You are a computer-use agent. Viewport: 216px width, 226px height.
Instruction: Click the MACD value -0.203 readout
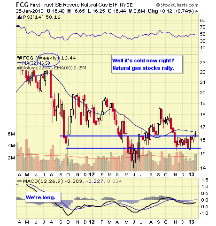[x=73, y=181]
